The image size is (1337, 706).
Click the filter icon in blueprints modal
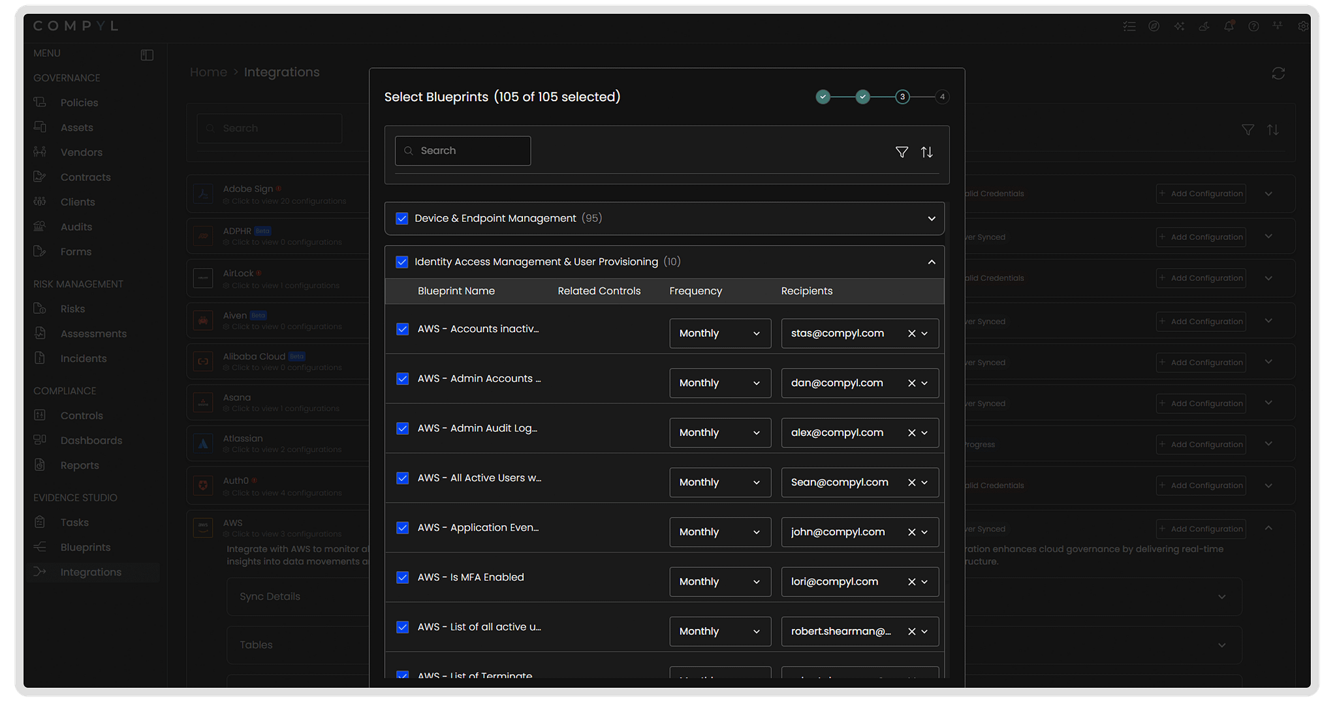point(902,152)
